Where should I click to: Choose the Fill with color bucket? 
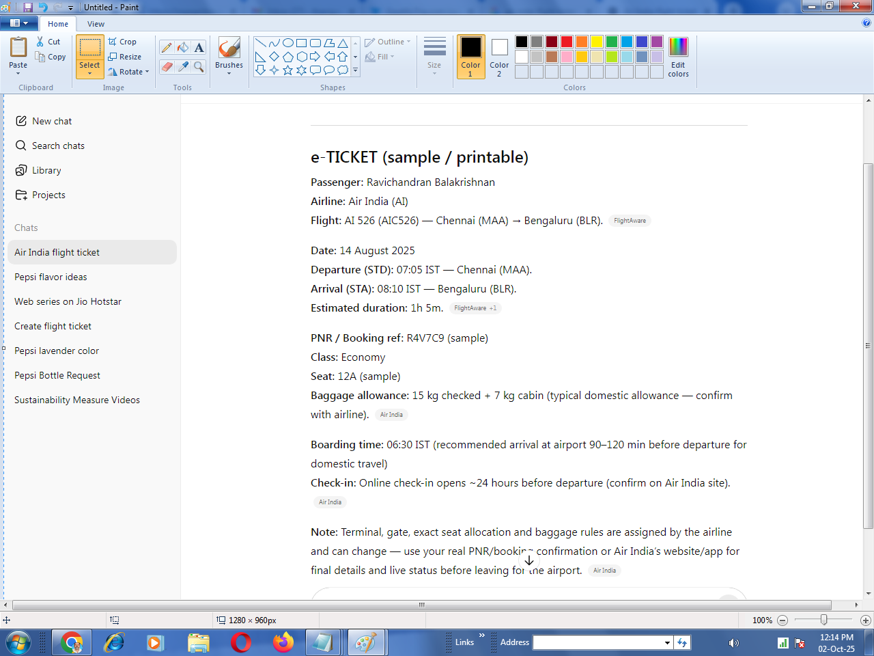pyautogui.click(x=183, y=47)
